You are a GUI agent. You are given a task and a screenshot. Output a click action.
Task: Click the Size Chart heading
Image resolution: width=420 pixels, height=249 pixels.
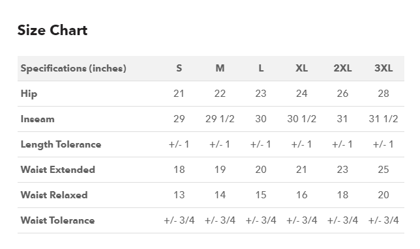pyautogui.click(x=52, y=30)
